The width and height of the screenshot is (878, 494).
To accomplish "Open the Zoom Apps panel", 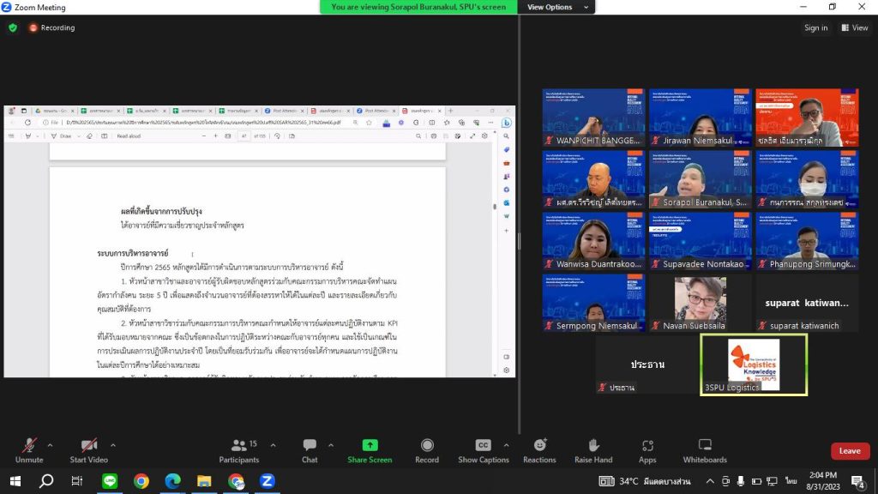I will (x=647, y=451).
